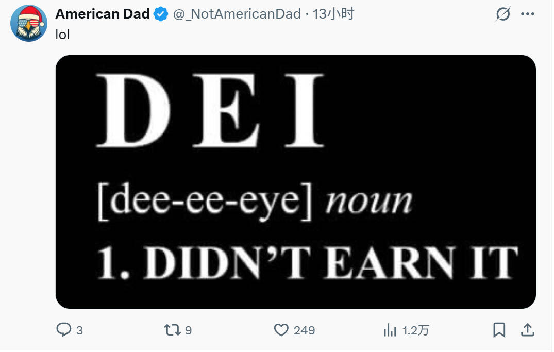
Task: Click the 'DIDN'T EARN IT' line in image
Action: tap(307, 263)
